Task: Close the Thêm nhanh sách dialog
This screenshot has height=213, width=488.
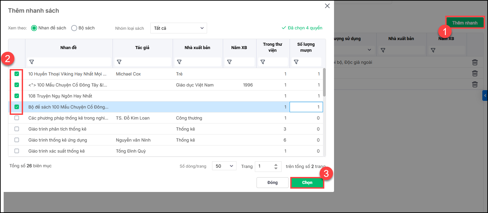Action: pyautogui.click(x=327, y=6)
